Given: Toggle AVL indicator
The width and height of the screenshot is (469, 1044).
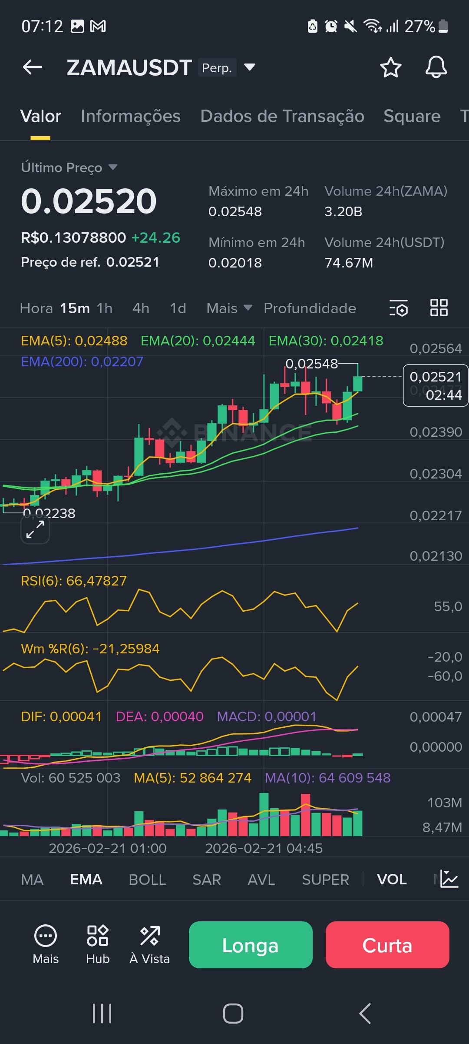Looking at the screenshot, I should coord(261,880).
